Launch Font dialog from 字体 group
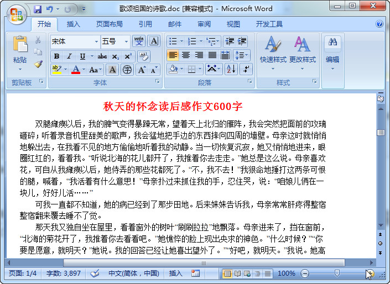390x284 pixels. coord(158,81)
